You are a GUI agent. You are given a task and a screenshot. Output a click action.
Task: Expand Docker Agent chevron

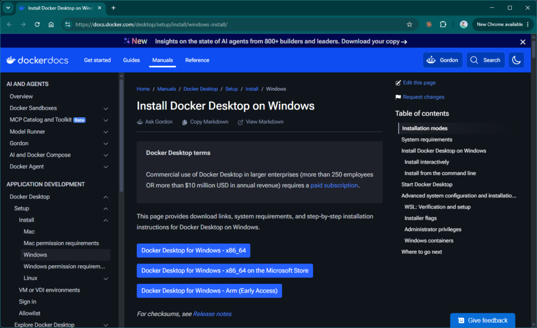click(x=106, y=167)
